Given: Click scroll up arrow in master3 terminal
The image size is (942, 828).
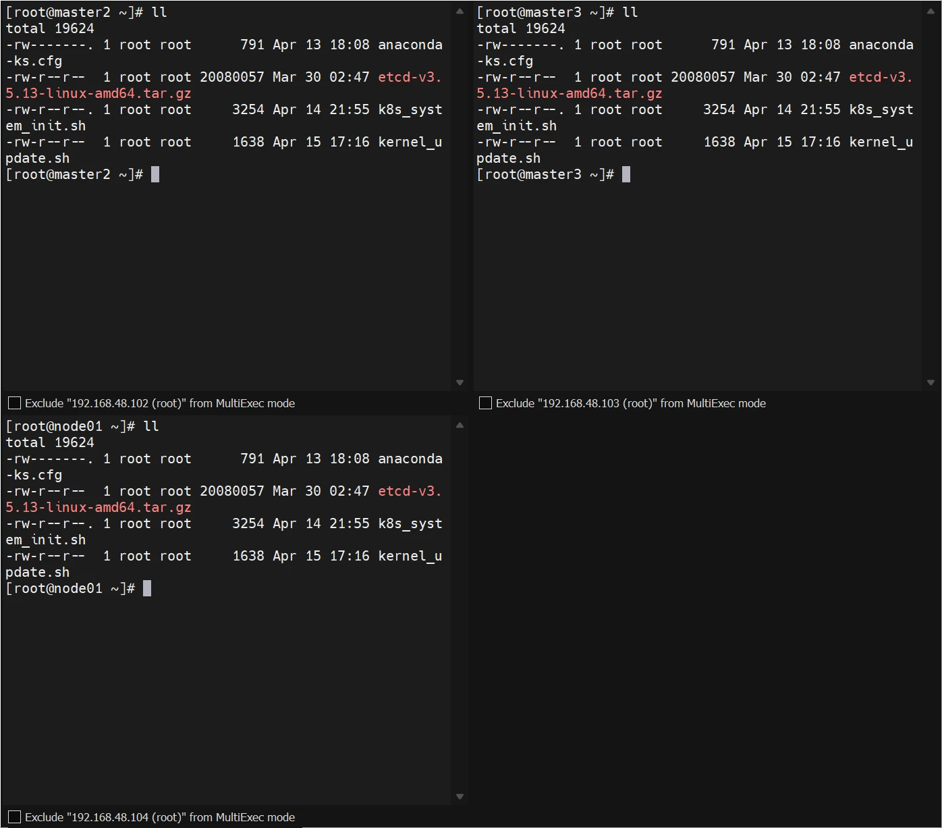Looking at the screenshot, I should 931,11.
